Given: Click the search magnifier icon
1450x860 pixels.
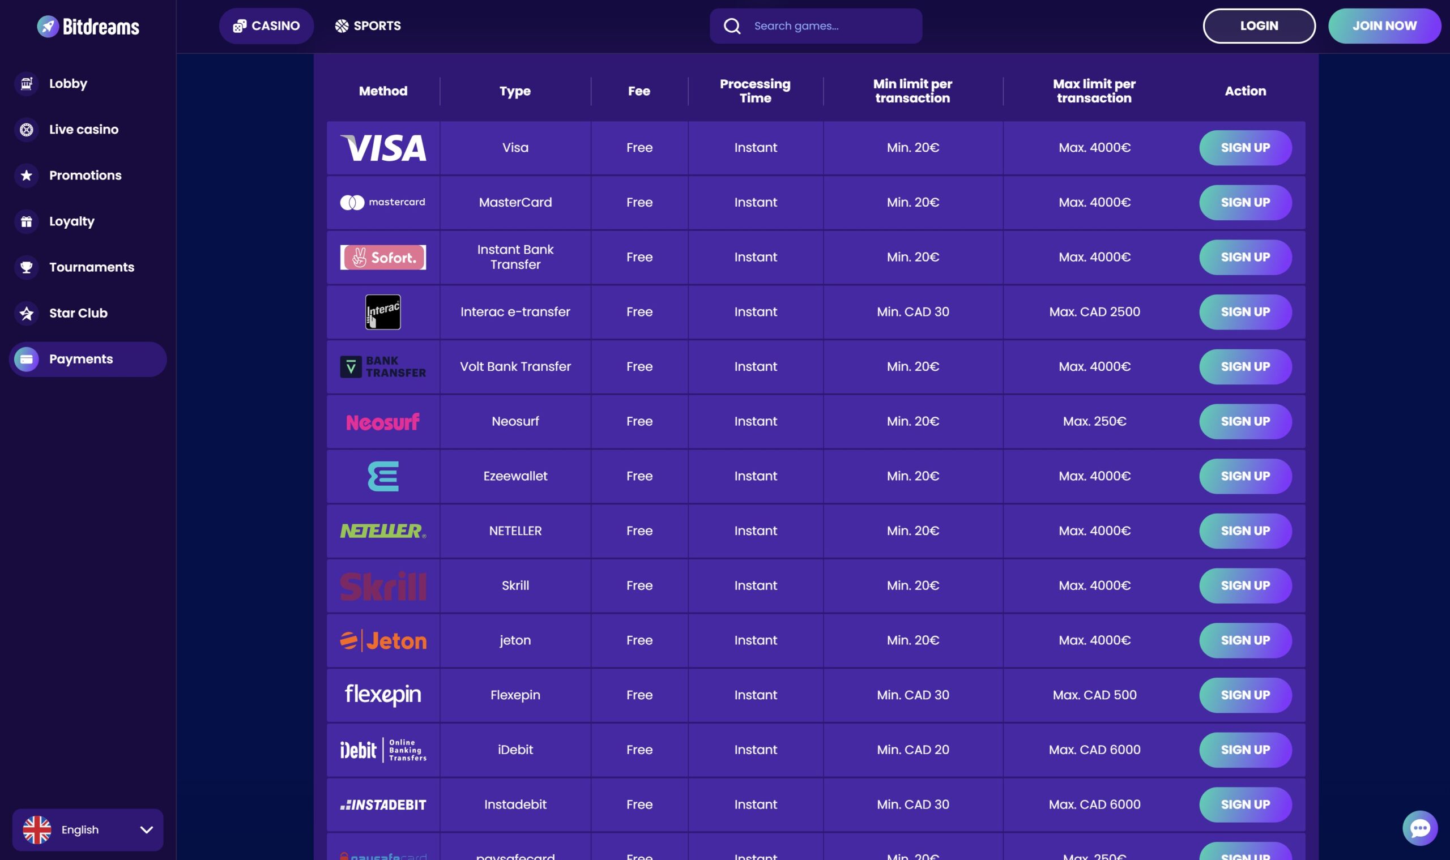Looking at the screenshot, I should [x=732, y=26].
